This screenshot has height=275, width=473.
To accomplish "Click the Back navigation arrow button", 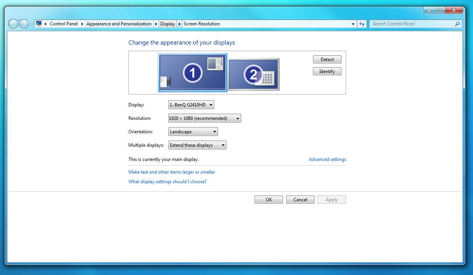I will click(13, 24).
